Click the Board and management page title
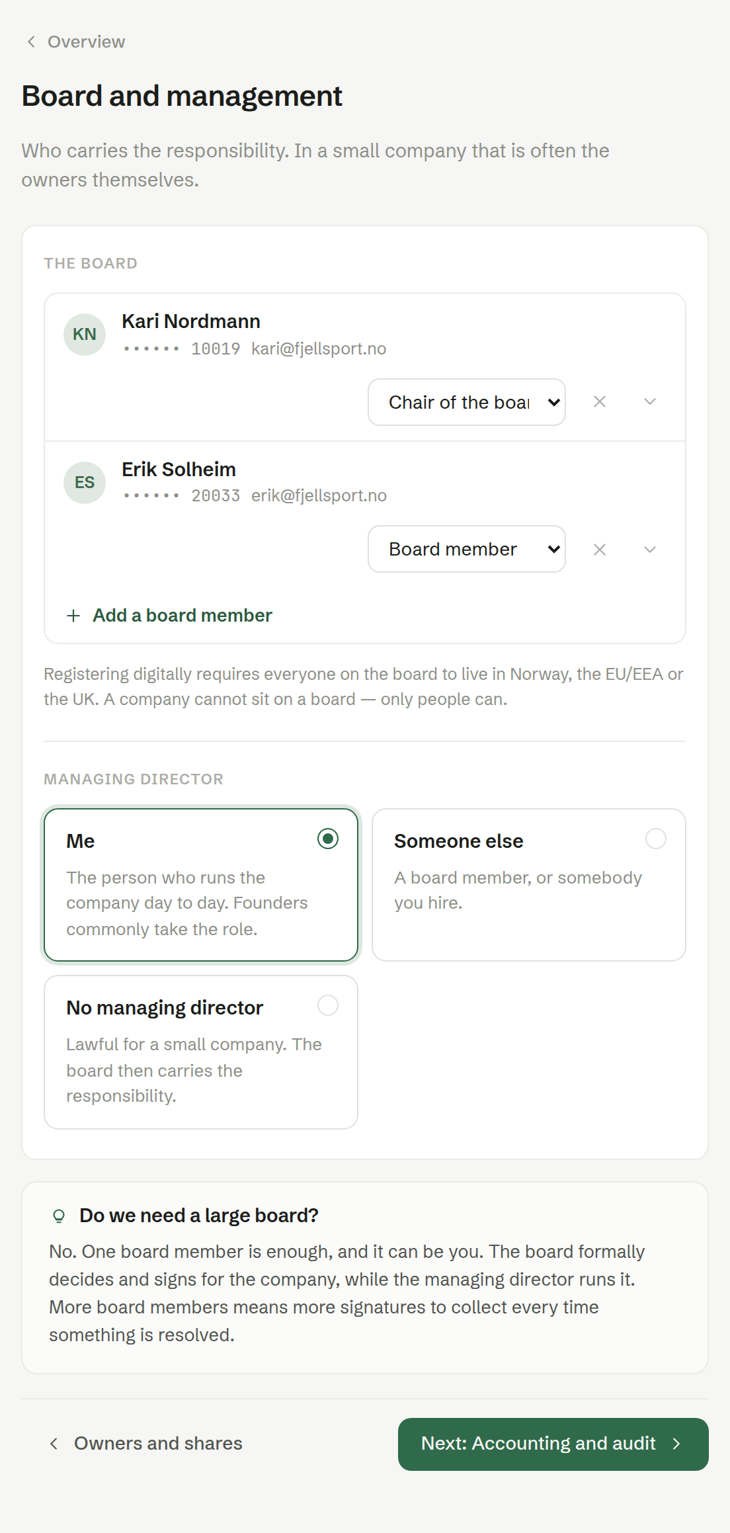Image resolution: width=730 pixels, height=1533 pixels. point(182,96)
